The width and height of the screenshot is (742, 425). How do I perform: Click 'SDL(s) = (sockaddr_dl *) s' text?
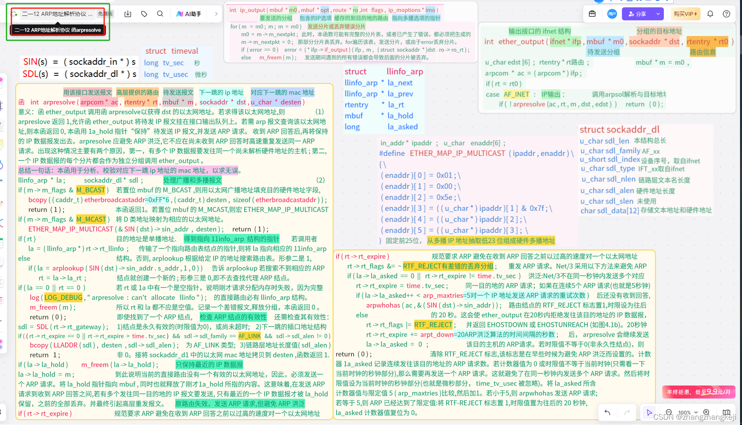[79, 74]
